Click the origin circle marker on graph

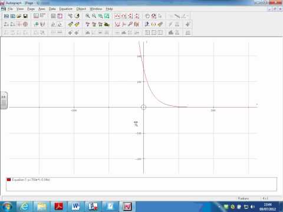pos(143,107)
